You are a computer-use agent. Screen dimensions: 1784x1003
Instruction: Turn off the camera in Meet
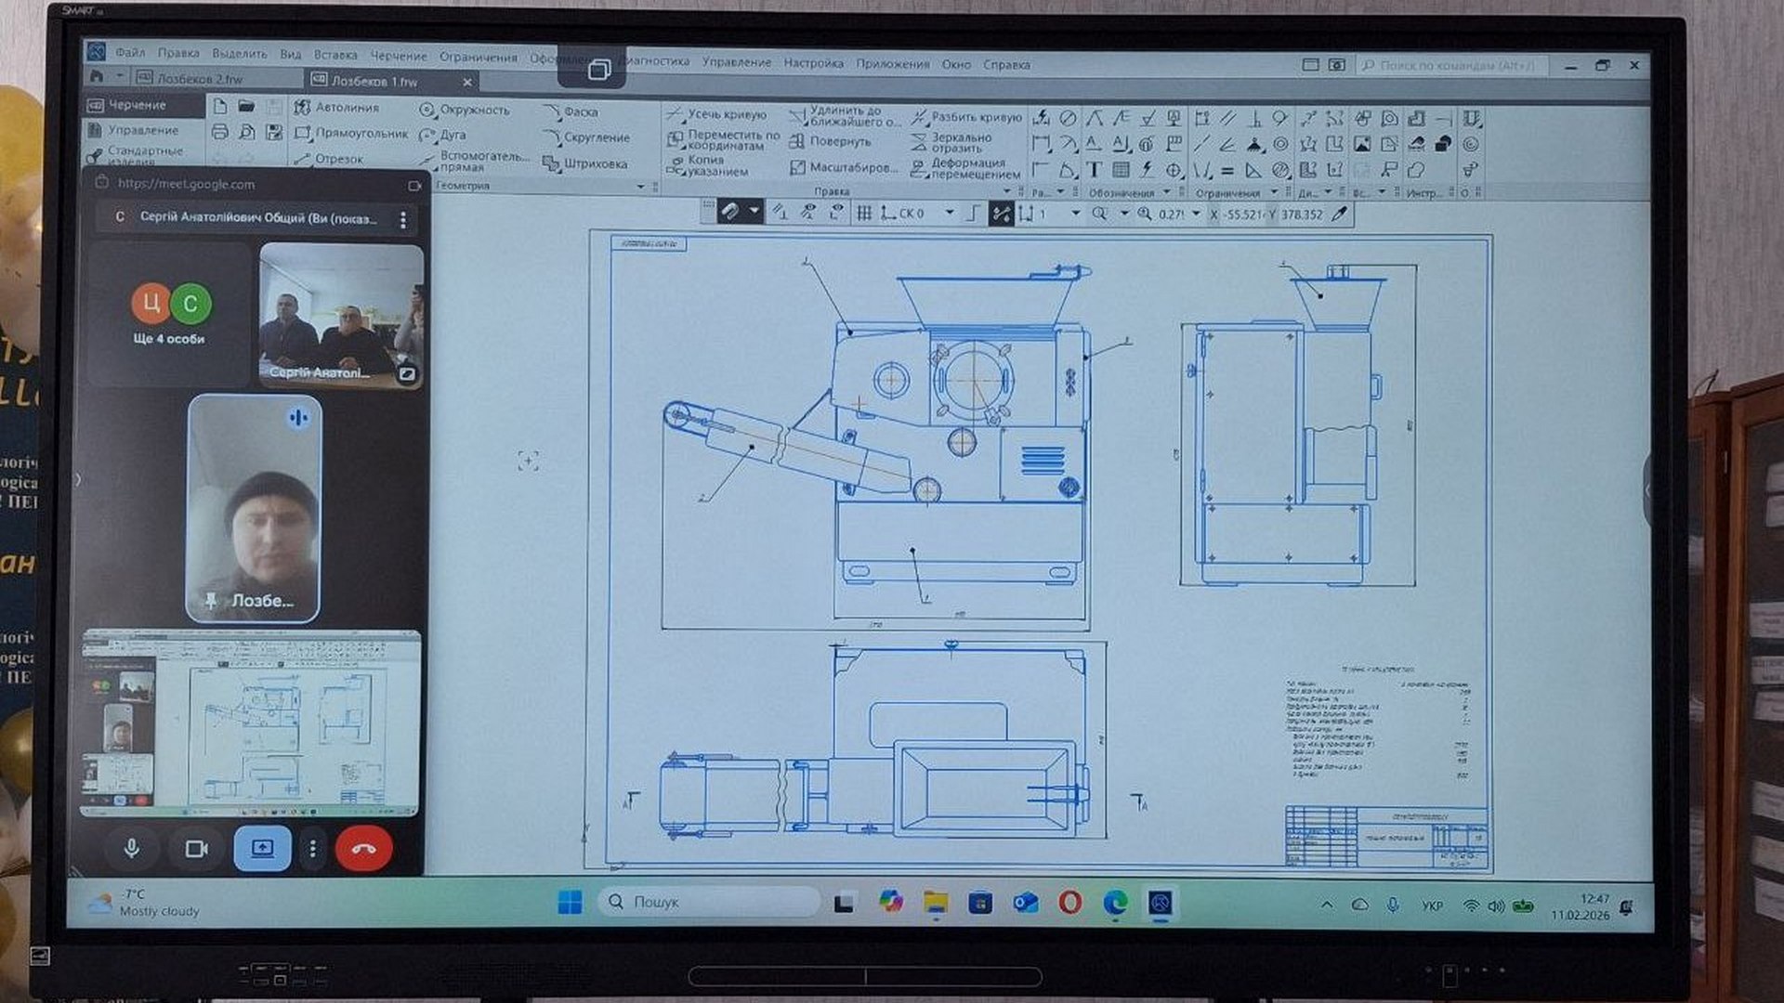click(x=197, y=848)
